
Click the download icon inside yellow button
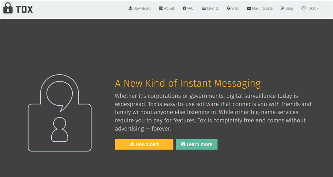coord(132,144)
